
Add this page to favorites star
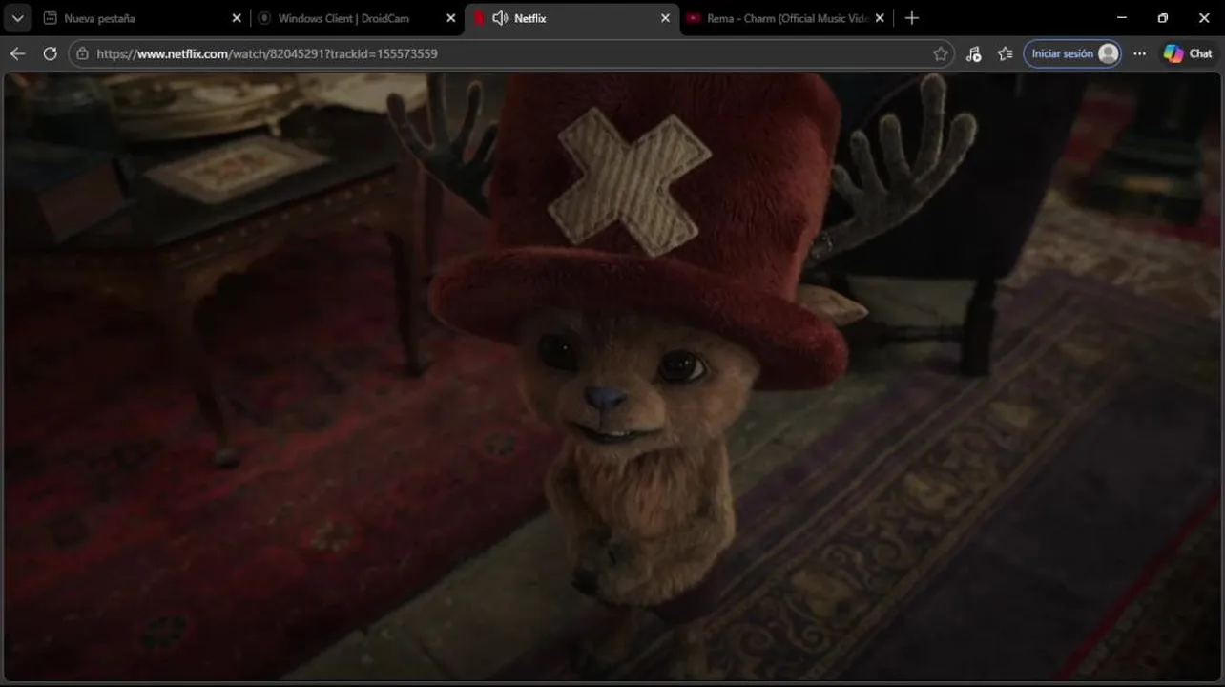[x=941, y=53]
